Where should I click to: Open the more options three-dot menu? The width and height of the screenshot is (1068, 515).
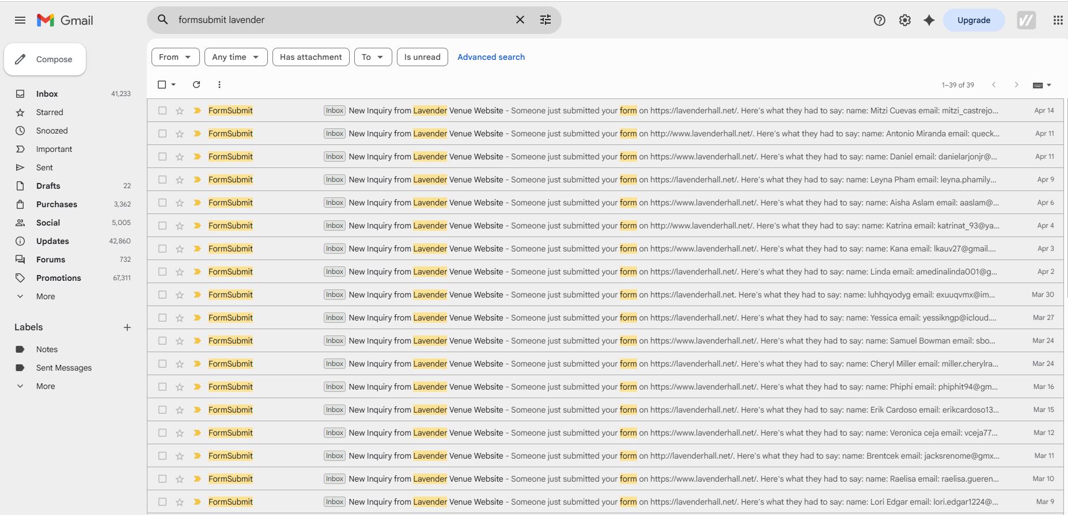click(219, 85)
